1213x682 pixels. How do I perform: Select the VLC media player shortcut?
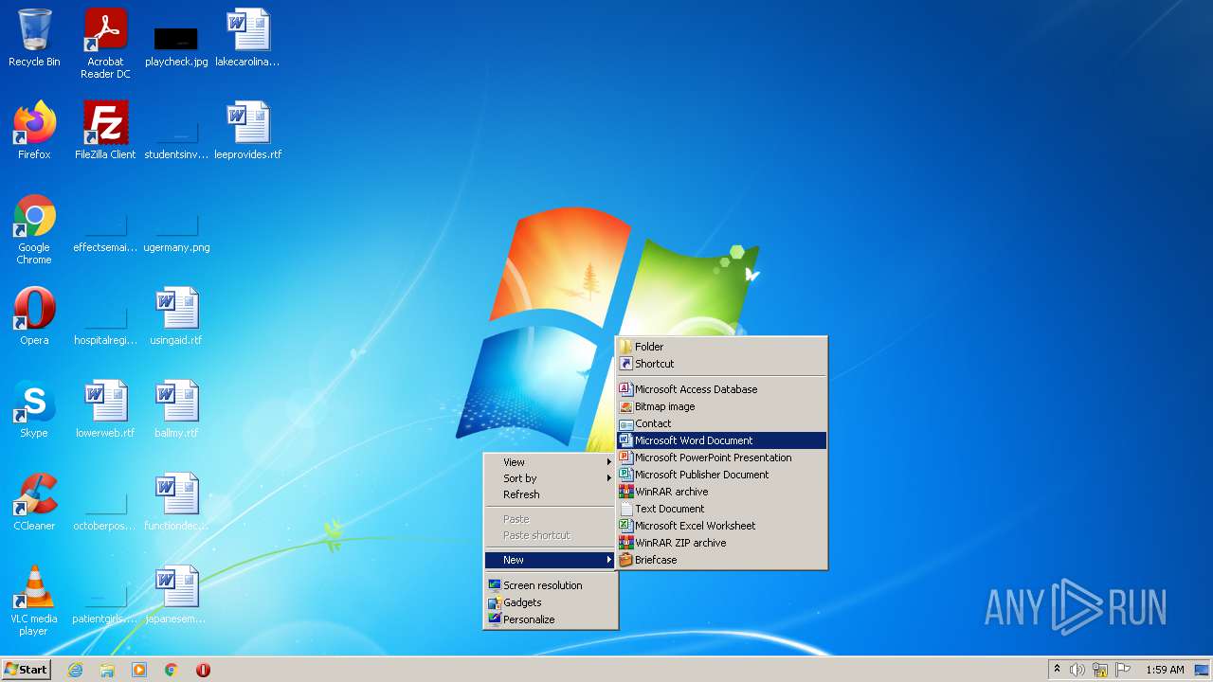point(34,601)
